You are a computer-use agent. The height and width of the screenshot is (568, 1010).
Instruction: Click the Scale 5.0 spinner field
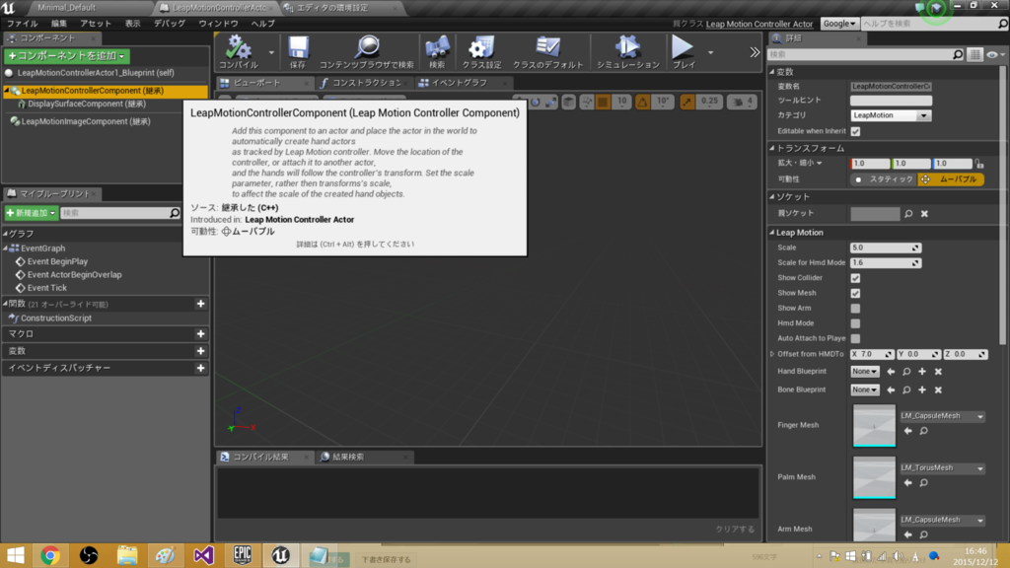coord(886,248)
